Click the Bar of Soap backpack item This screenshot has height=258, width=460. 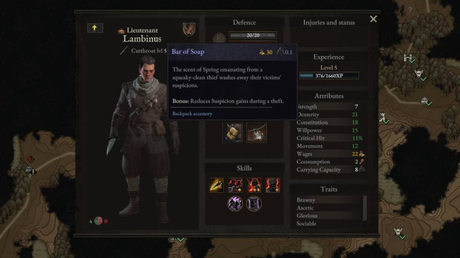(232, 133)
